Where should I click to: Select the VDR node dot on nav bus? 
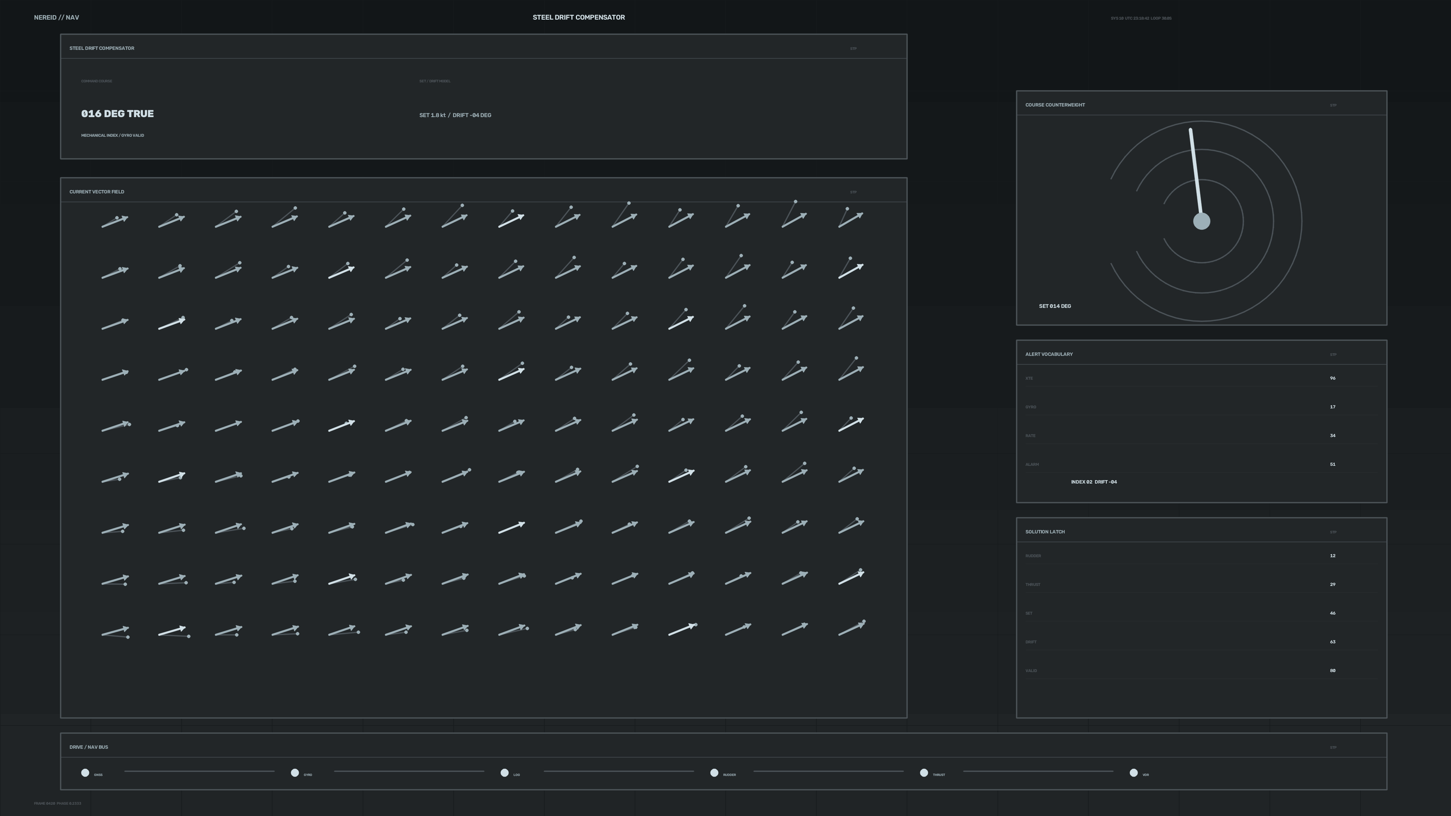pyautogui.click(x=1133, y=773)
